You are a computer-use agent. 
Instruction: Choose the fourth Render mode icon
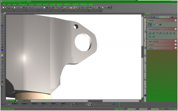pos(160,25)
